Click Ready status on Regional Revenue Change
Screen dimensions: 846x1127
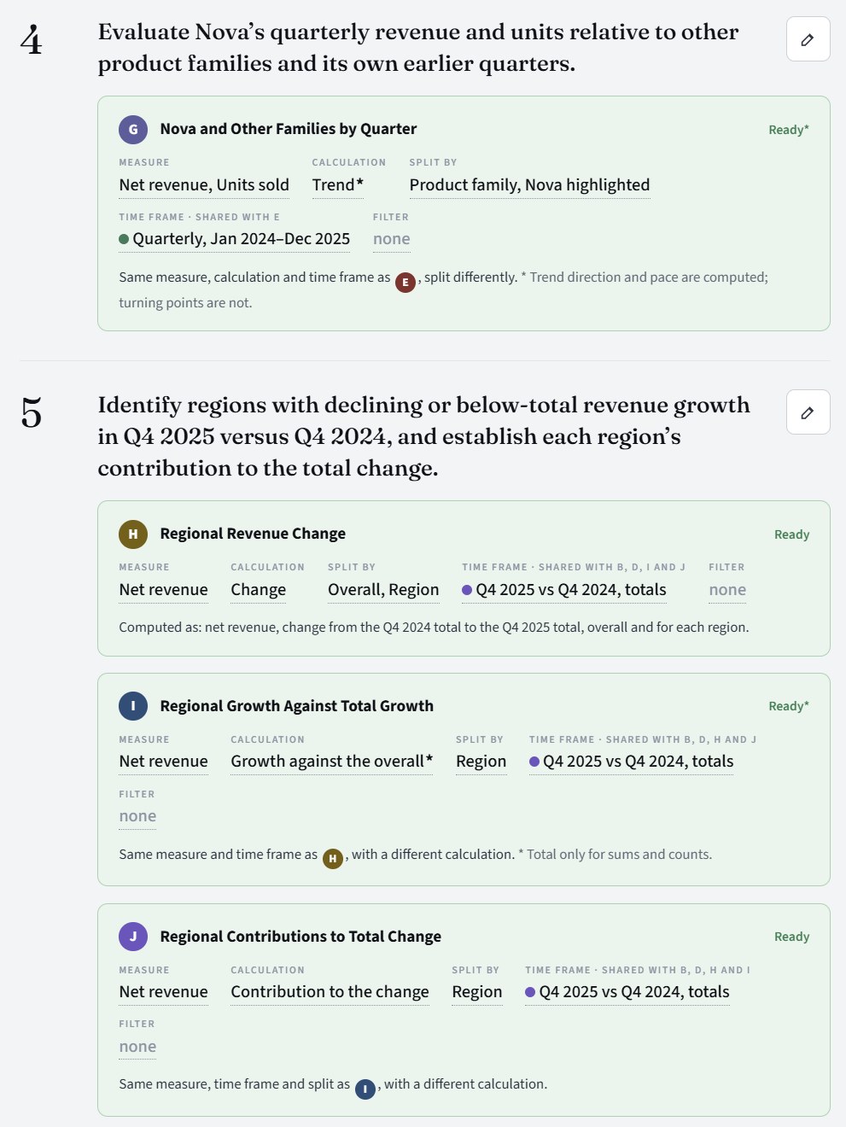click(791, 534)
